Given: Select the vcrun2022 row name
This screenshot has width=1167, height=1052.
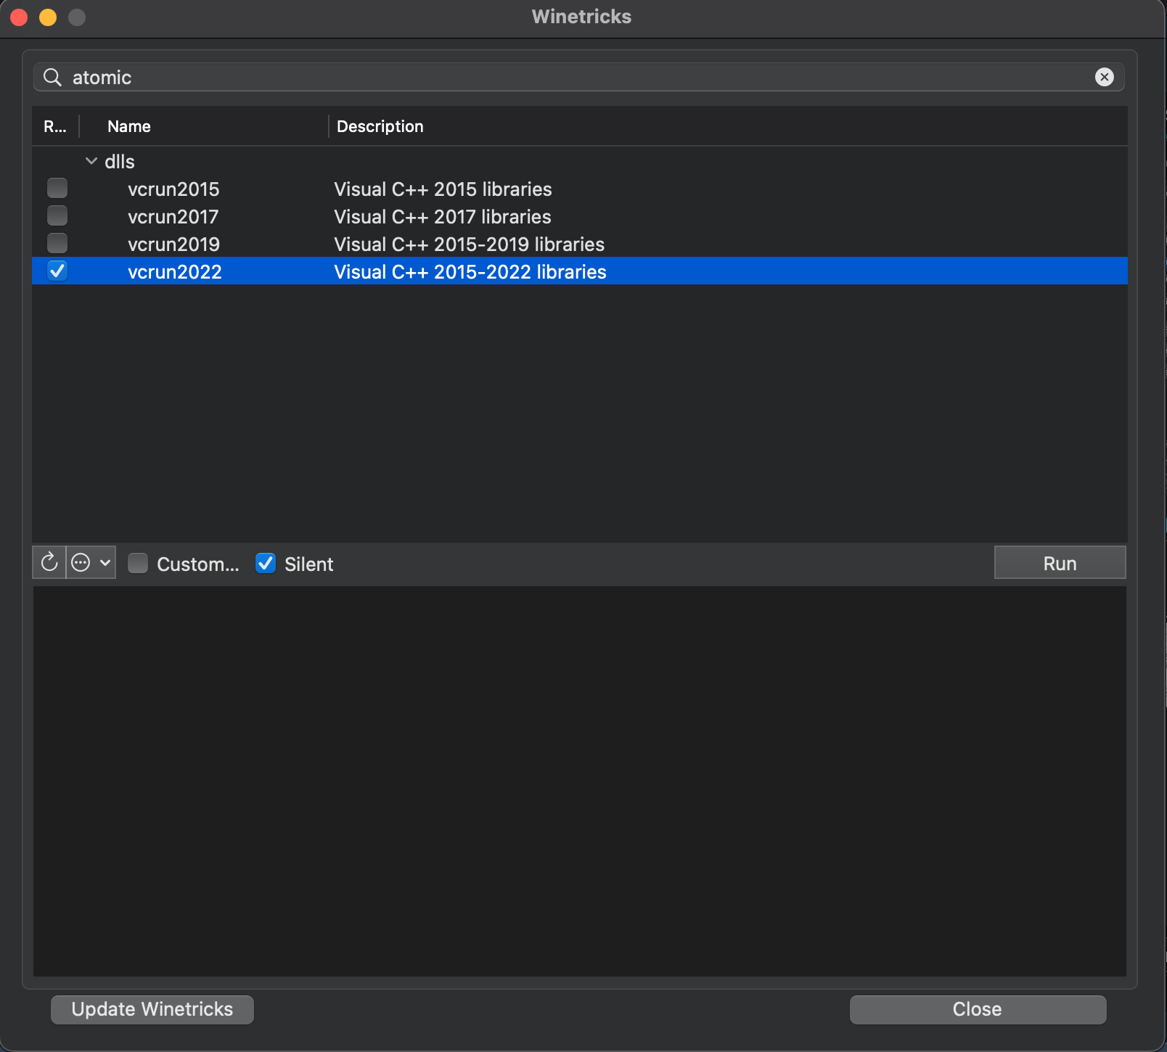Looking at the screenshot, I should (175, 272).
